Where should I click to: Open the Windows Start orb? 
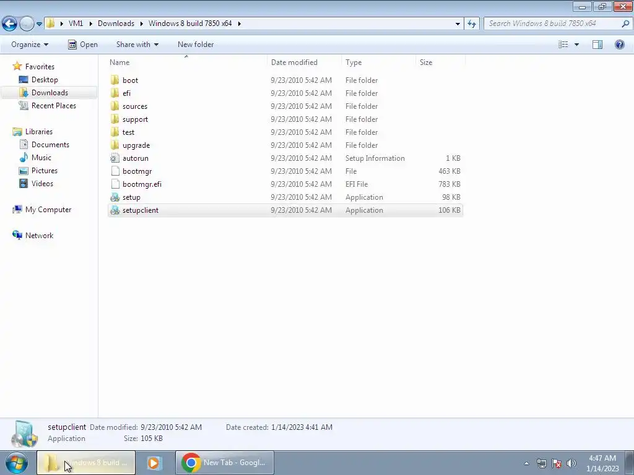17,463
